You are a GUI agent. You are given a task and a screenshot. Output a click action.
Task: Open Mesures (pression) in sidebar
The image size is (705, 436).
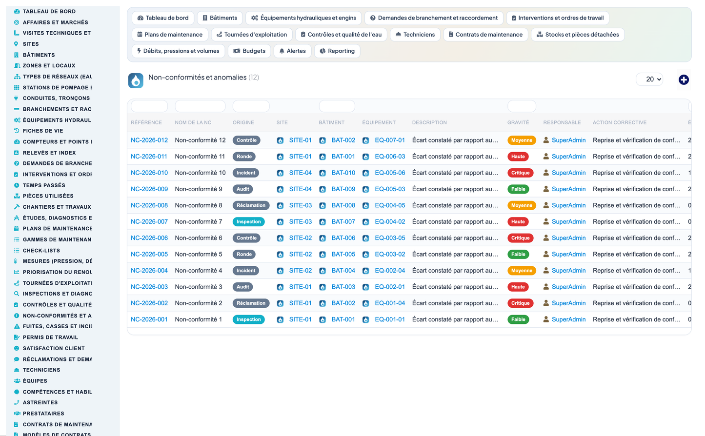point(57,261)
